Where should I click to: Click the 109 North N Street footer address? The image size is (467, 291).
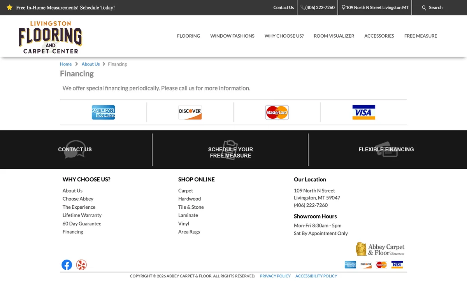coord(317,194)
